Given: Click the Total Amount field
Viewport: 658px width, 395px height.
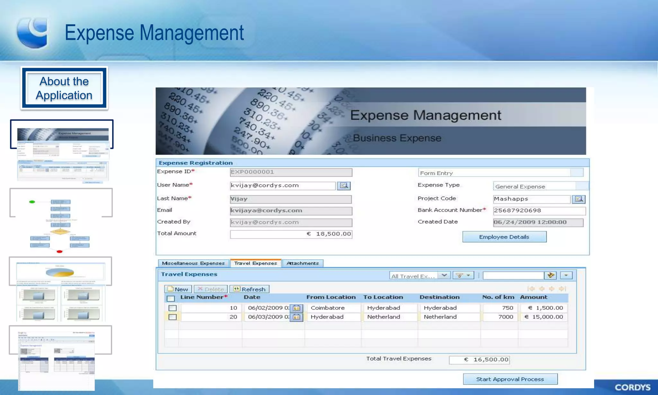Looking at the screenshot, I should (291, 234).
